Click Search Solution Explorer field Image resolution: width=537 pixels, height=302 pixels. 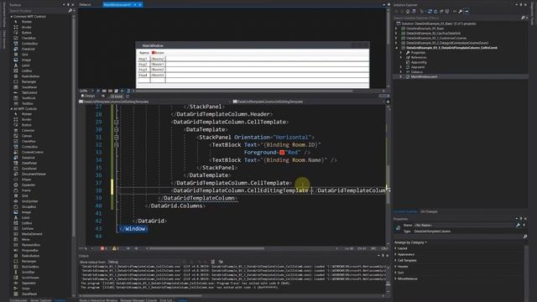pyautogui.click(x=456, y=18)
